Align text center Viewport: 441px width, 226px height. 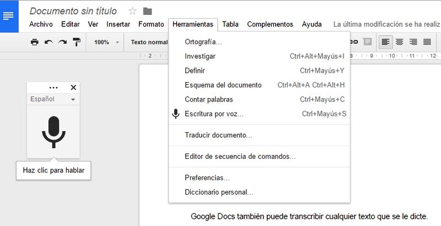point(399,42)
